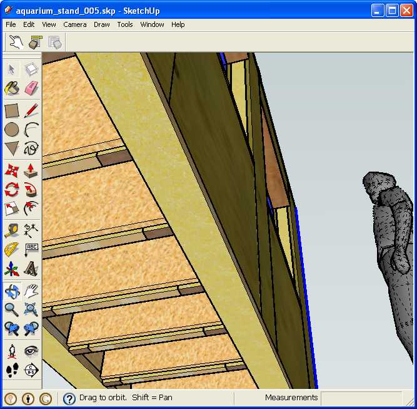Click the Make Component tool
The image size is (417, 409).
point(31,70)
